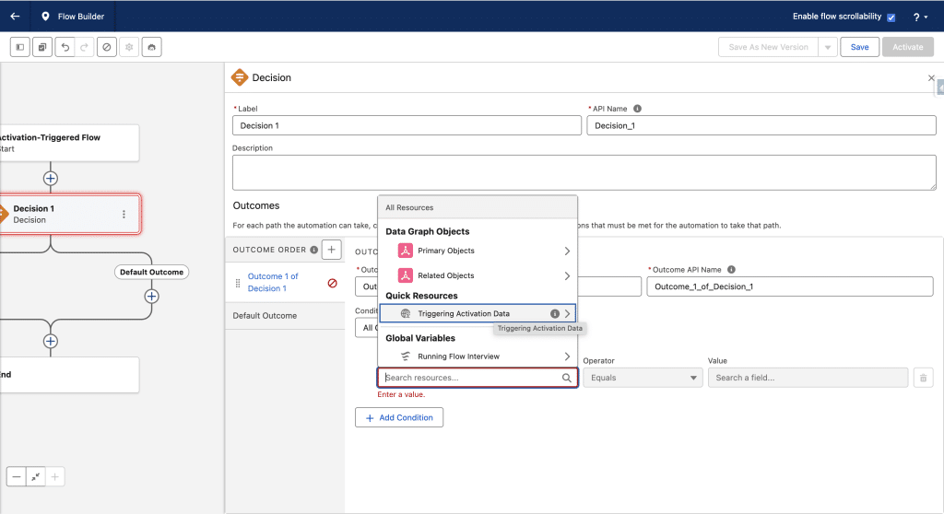Select the Default Outcome item
Screen dimensions: 944x514
click(265, 316)
